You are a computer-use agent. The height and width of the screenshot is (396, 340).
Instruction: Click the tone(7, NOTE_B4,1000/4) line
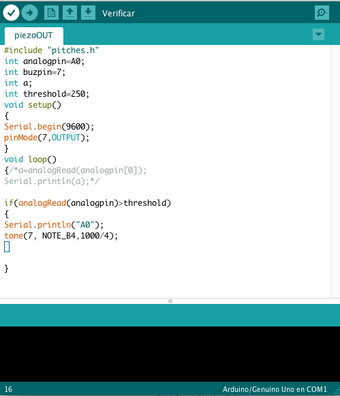pyautogui.click(x=61, y=236)
